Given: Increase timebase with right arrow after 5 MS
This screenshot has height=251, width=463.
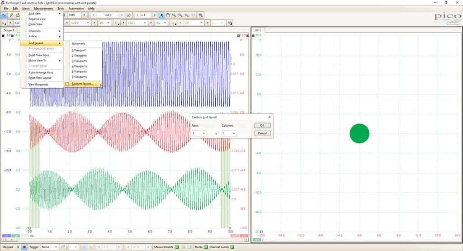Looking at the screenshot, I should coord(84,15).
